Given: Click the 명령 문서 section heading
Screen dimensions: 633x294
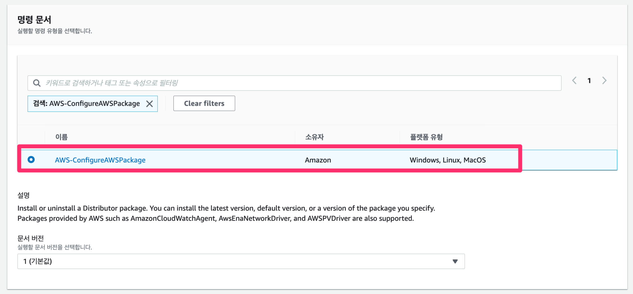Looking at the screenshot, I should (x=34, y=20).
